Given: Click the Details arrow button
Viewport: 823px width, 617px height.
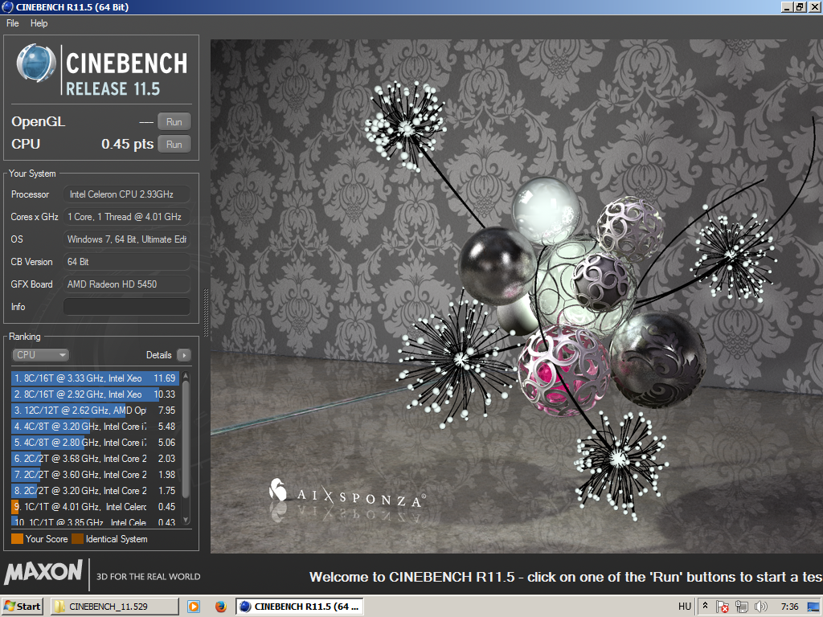Looking at the screenshot, I should [x=184, y=355].
